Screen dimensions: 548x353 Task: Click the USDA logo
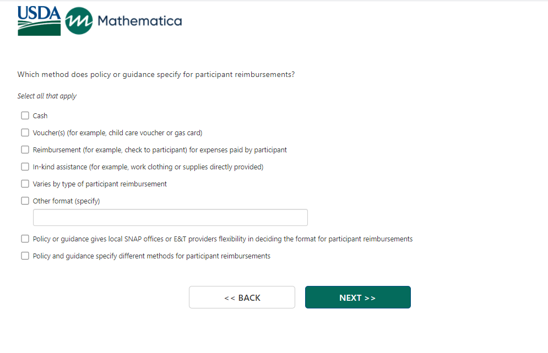pyautogui.click(x=39, y=21)
